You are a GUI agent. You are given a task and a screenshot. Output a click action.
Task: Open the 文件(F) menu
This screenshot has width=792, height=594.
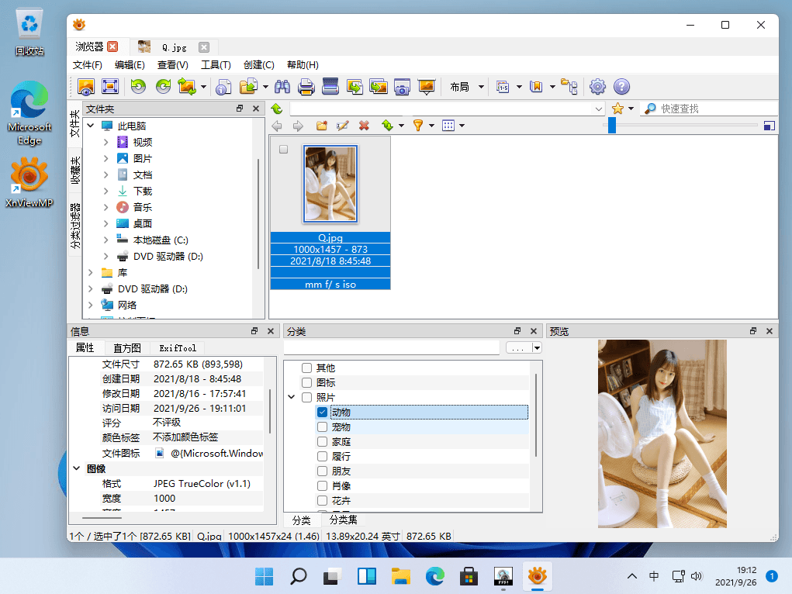pos(88,64)
